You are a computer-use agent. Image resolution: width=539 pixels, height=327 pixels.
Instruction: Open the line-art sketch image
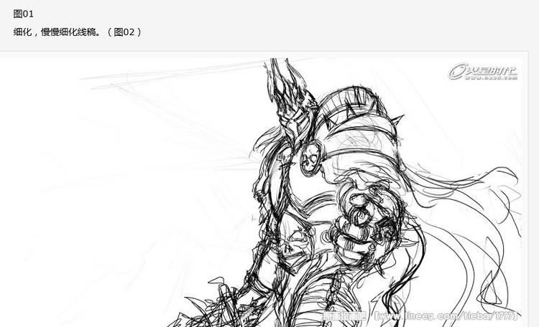(x=261, y=192)
